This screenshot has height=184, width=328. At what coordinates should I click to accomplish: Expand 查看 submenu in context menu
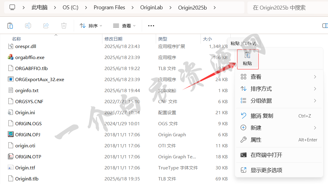point(279,77)
